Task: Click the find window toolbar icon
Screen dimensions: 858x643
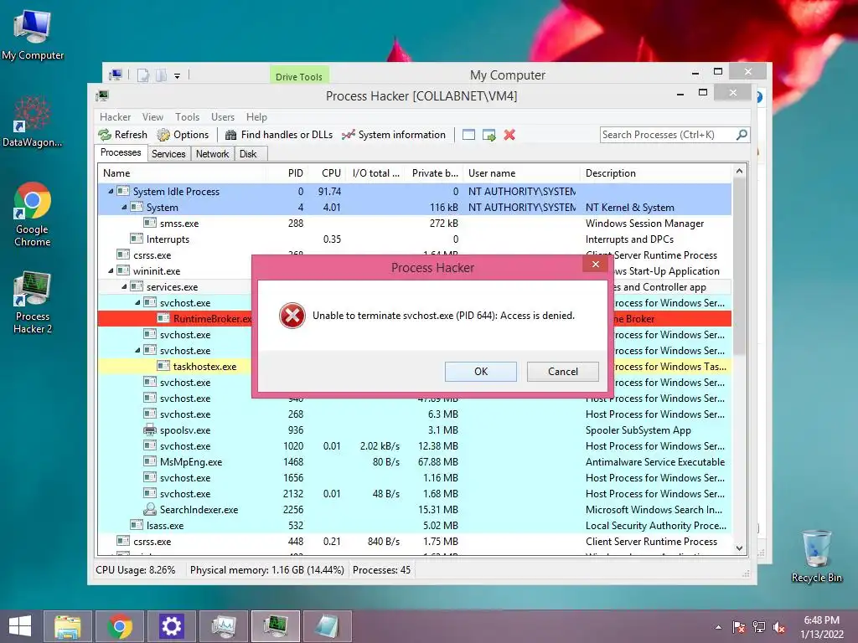Action: tap(468, 135)
